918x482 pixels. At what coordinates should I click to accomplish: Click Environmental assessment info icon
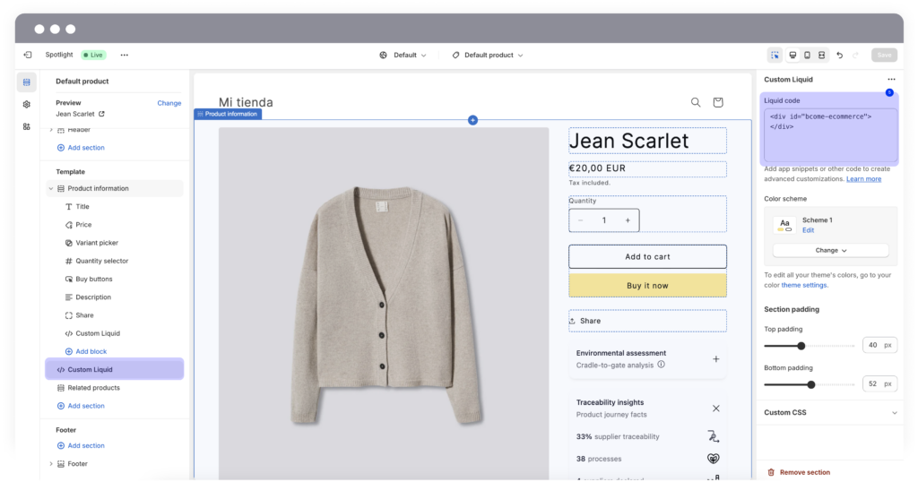coord(661,365)
